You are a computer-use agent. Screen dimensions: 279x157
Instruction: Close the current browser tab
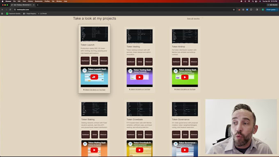coord(34,5)
